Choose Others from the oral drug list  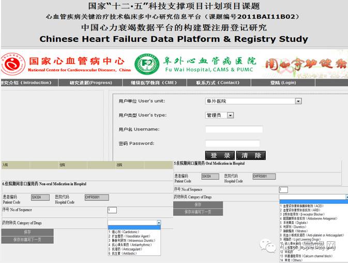pos(313,260)
